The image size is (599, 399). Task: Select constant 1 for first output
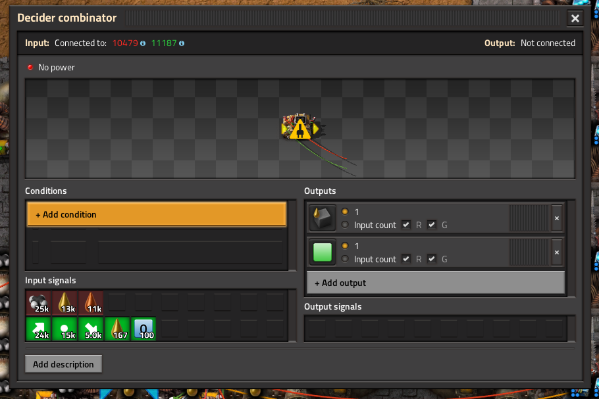[x=345, y=211]
